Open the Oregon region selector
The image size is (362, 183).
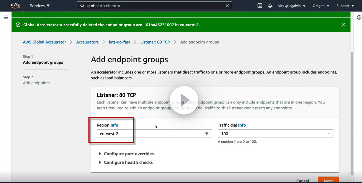point(321,6)
